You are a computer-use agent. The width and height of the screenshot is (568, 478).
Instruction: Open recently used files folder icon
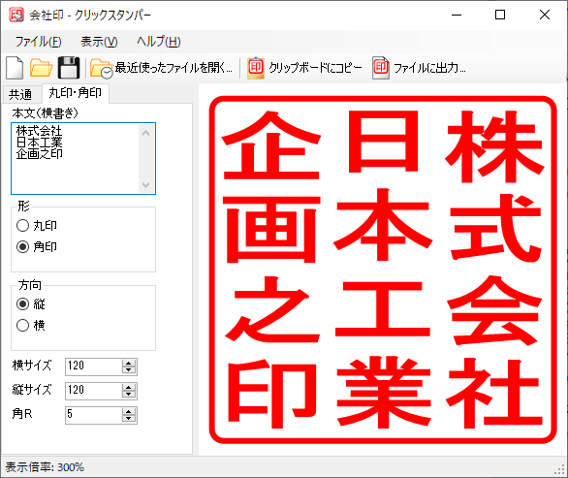pos(102,68)
